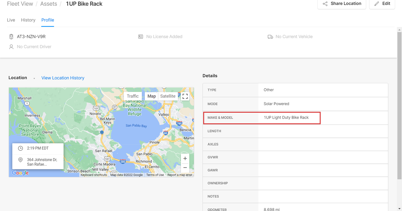Click the 2:19 PM EDT timestamp
The height and width of the screenshot is (211, 402).
[x=38, y=148]
